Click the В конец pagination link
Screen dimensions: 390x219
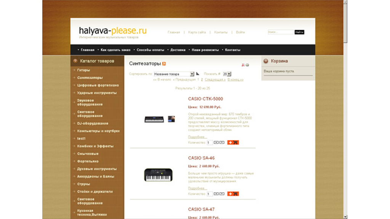[235, 80]
